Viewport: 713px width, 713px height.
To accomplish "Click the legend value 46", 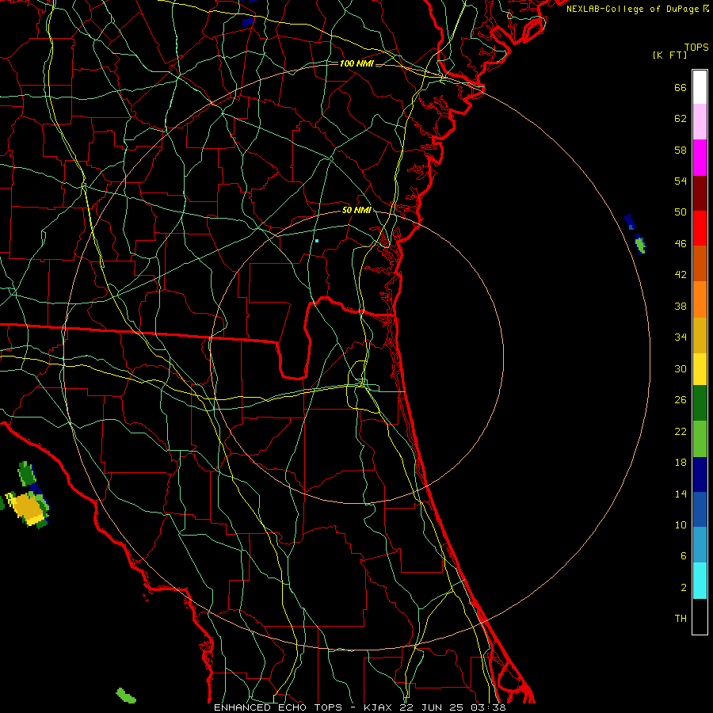I will point(681,244).
